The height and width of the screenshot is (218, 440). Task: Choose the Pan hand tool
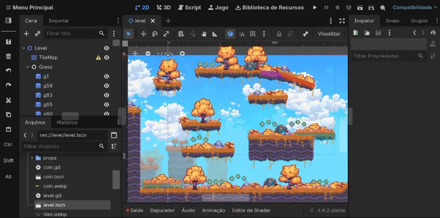pyautogui.click(x=204, y=34)
